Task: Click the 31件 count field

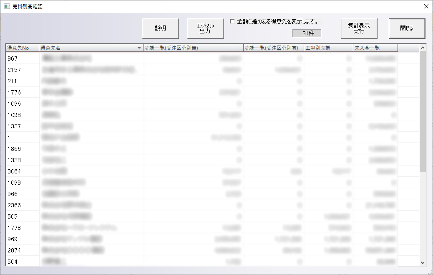Action: (x=307, y=33)
